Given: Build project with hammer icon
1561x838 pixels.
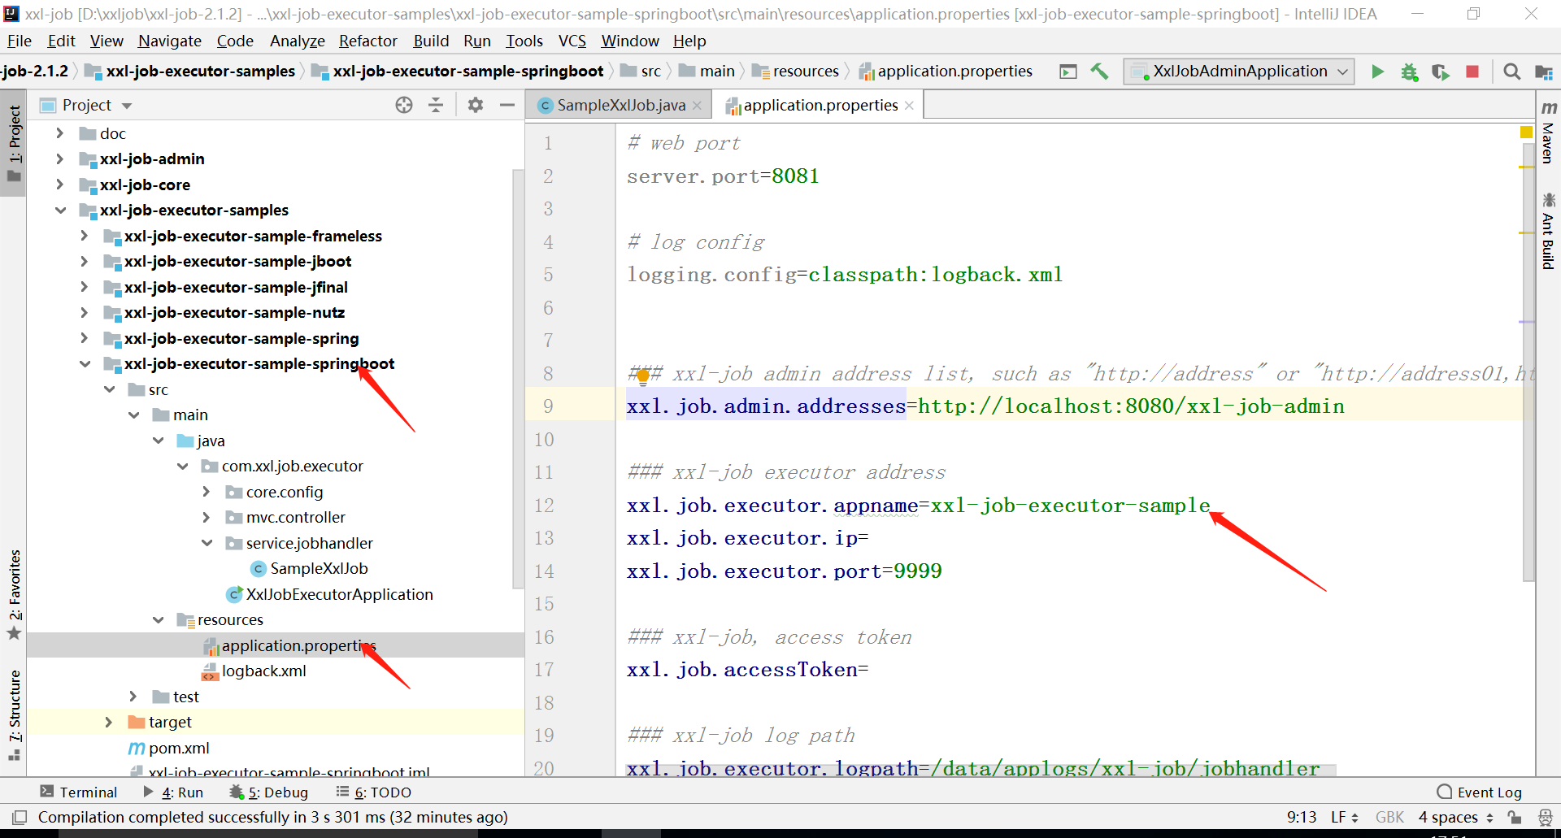Looking at the screenshot, I should 1099,72.
